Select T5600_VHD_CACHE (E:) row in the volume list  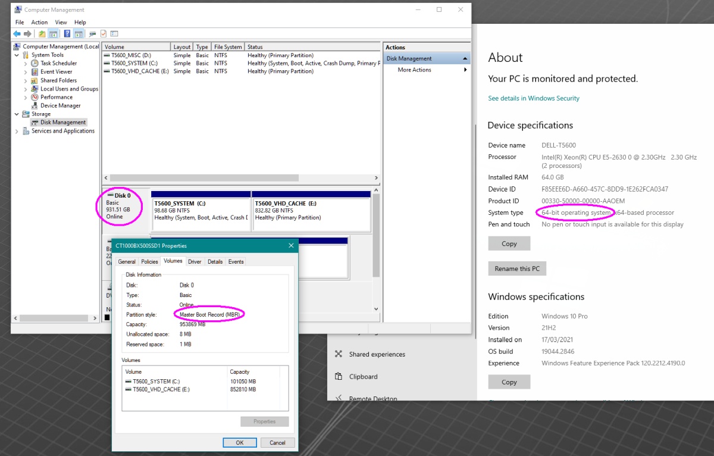(x=241, y=71)
